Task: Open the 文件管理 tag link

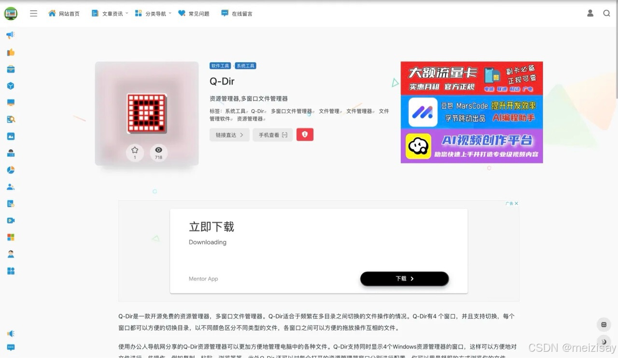Action: tap(330, 111)
